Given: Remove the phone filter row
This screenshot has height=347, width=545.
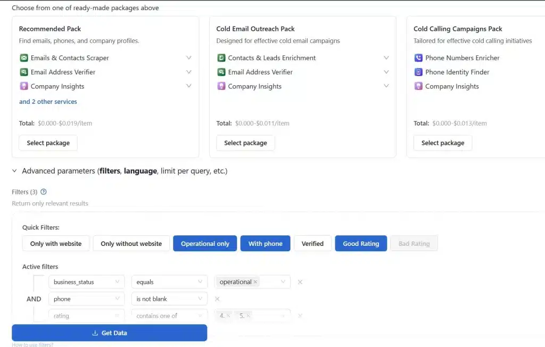Looking at the screenshot, I should (217, 299).
